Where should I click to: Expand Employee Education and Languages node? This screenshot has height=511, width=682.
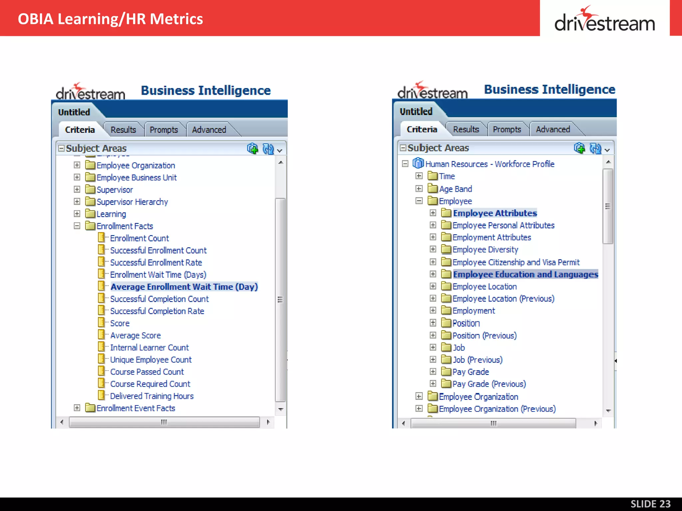[x=433, y=274]
